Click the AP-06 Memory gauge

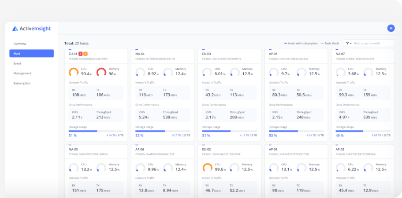coord(168,168)
